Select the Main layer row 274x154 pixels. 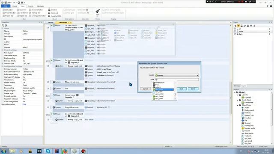click(x=253, y=31)
